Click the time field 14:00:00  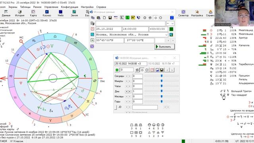click(x=135, y=29)
